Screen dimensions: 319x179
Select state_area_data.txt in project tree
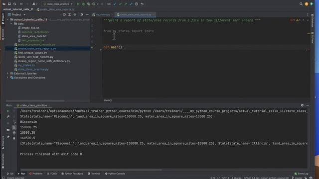[34, 36]
